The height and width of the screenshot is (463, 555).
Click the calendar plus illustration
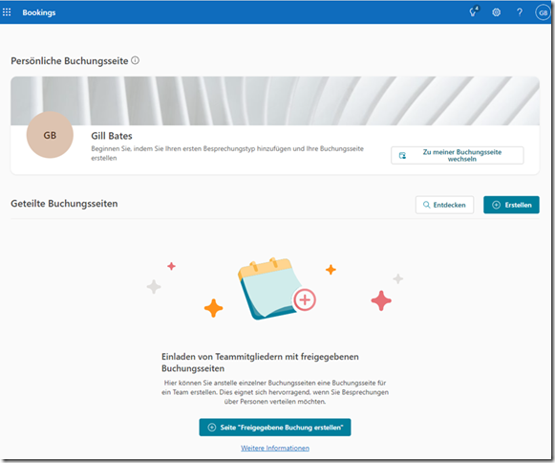tap(277, 289)
